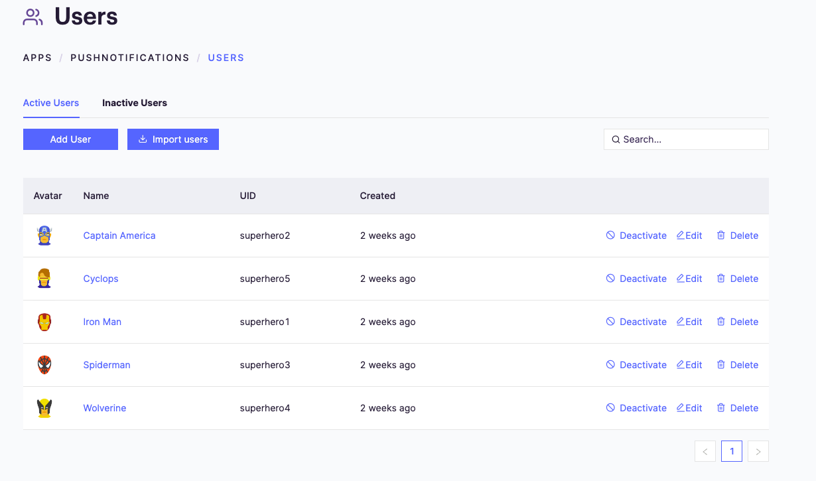Open Cyclops avatar image

[44, 279]
